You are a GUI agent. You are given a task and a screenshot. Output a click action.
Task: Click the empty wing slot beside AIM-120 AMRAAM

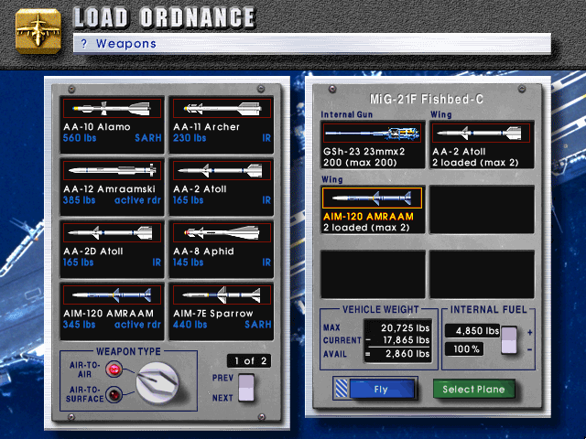click(x=482, y=209)
